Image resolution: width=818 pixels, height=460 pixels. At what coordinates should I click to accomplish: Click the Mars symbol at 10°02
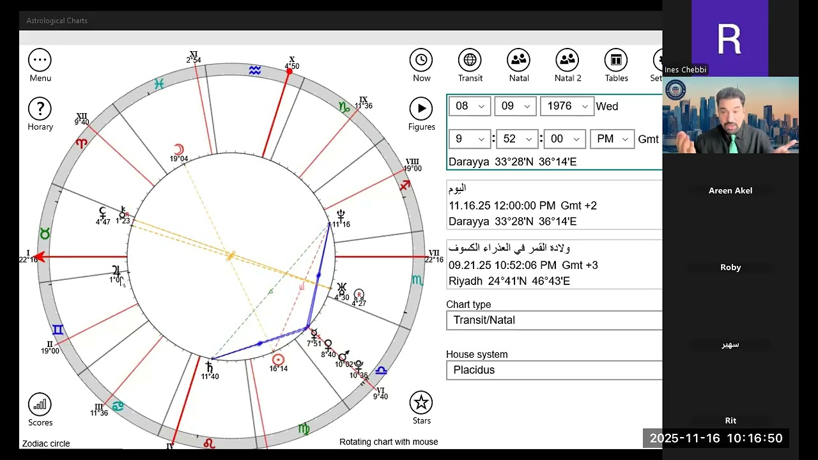tap(344, 356)
